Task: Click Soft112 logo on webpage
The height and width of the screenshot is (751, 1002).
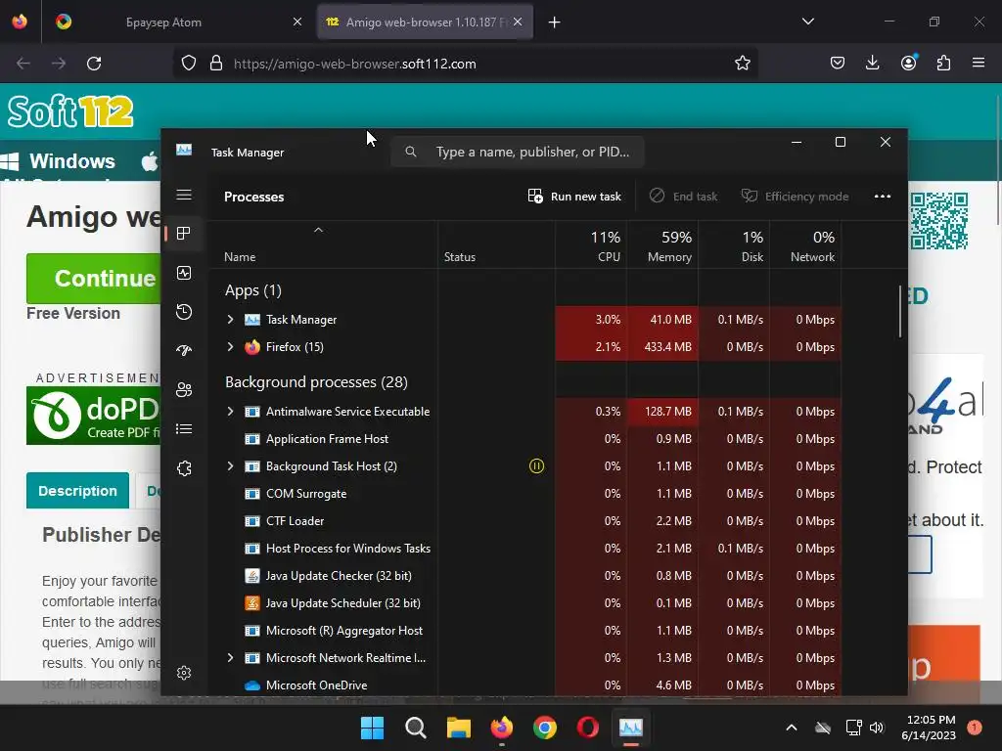Action: point(70,111)
